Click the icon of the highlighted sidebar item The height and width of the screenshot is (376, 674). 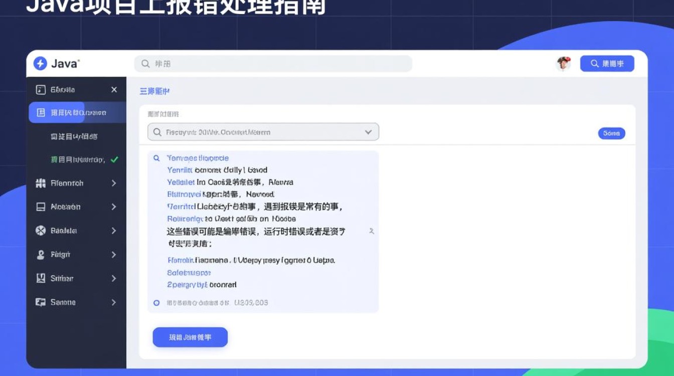click(41, 112)
